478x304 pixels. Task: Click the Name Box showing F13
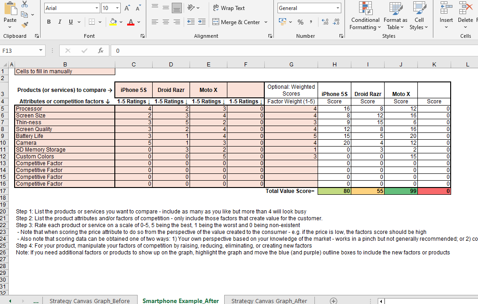tap(19, 51)
